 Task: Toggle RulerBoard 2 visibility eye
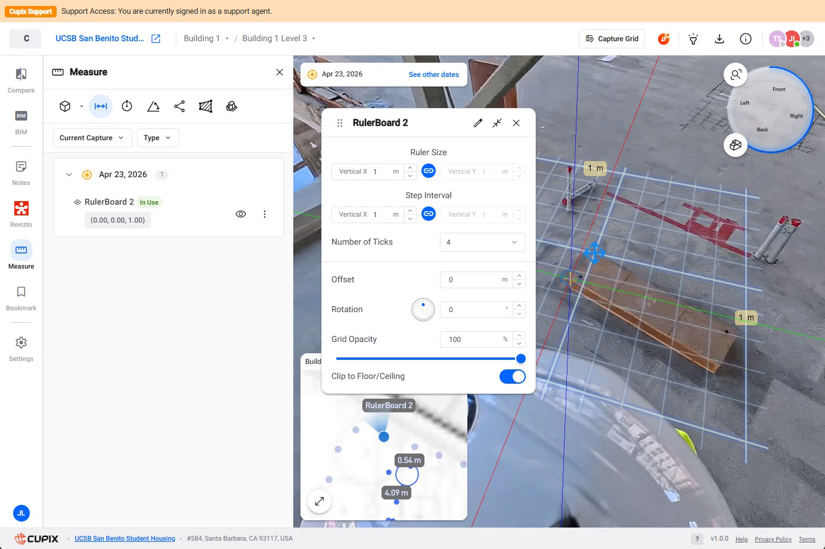coord(241,214)
